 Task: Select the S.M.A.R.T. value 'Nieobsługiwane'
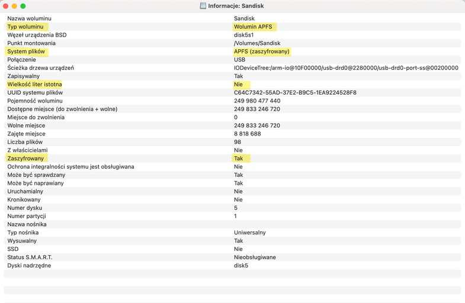(255, 257)
